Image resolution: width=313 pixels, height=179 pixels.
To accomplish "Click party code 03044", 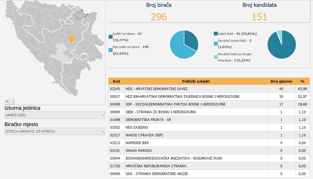I will pyautogui.click(x=115, y=158).
